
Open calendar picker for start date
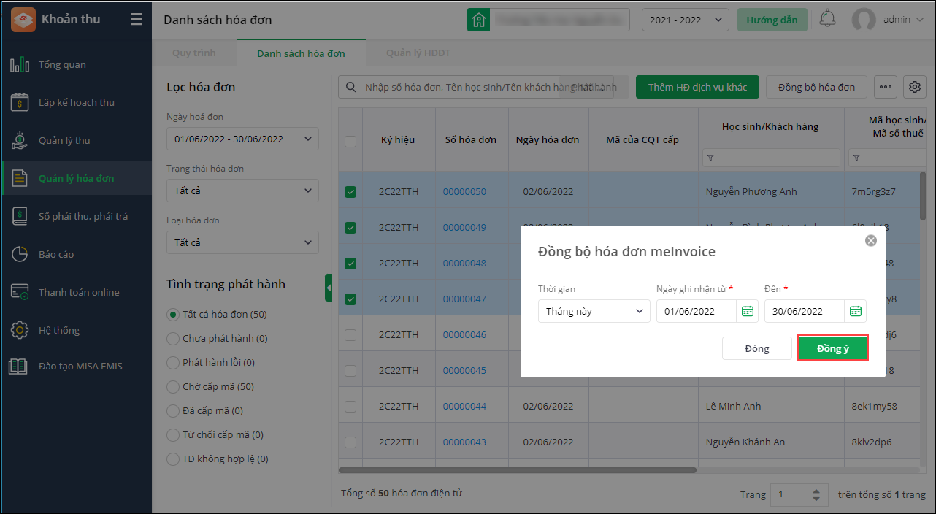(747, 311)
